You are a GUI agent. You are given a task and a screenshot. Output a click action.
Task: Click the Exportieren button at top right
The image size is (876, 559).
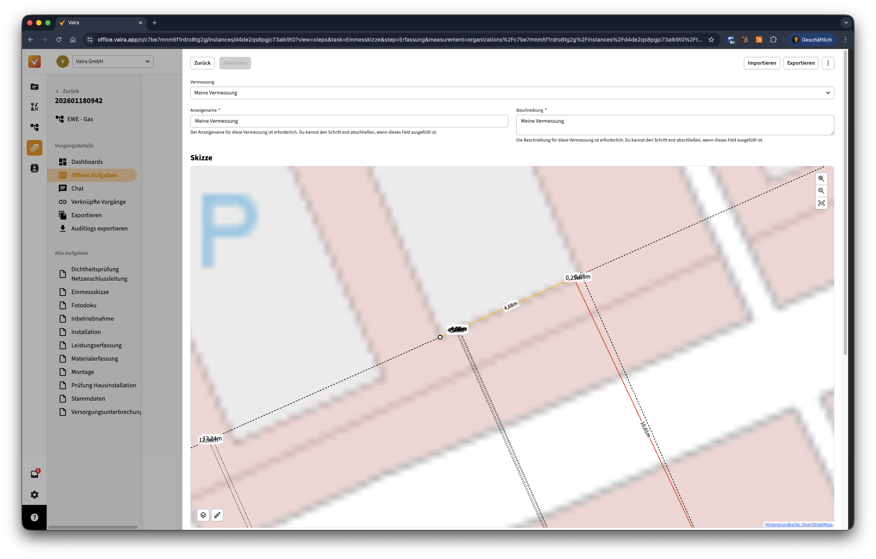point(801,63)
